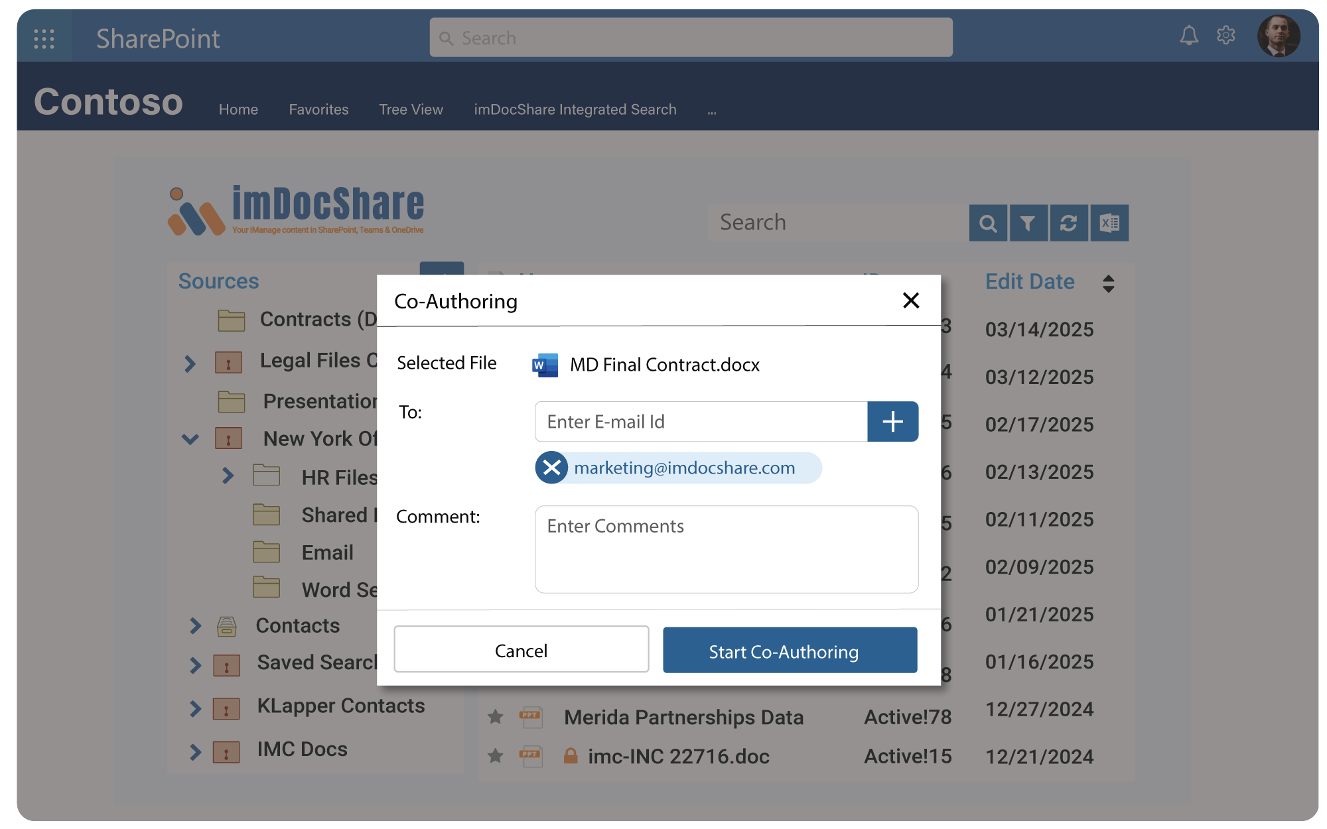Open the Word folder in tree

point(339,590)
